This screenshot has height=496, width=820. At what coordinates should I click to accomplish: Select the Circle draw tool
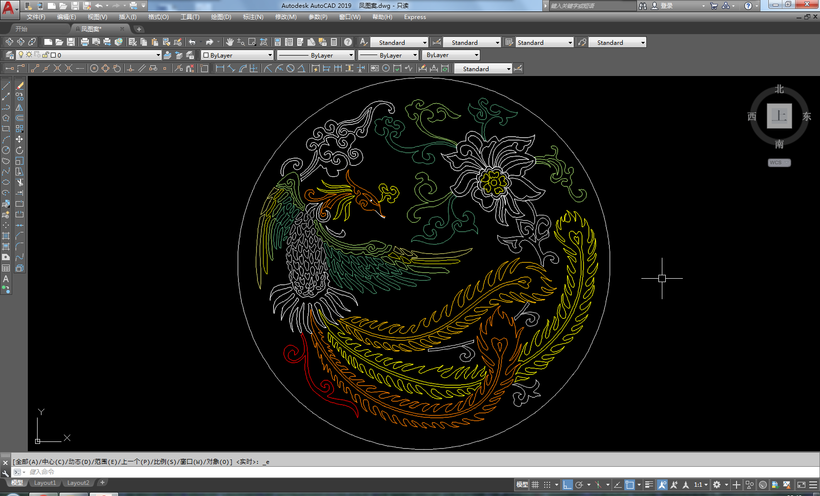point(6,150)
